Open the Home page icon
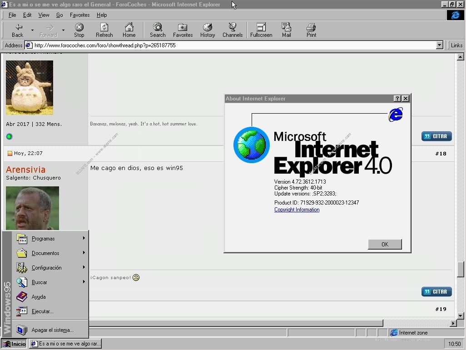466x350 pixels. [129, 27]
